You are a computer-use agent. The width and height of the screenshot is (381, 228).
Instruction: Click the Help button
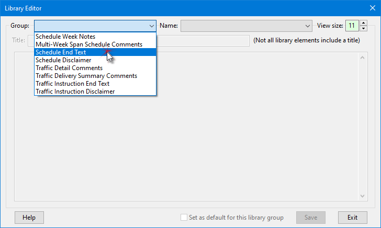click(29, 218)
